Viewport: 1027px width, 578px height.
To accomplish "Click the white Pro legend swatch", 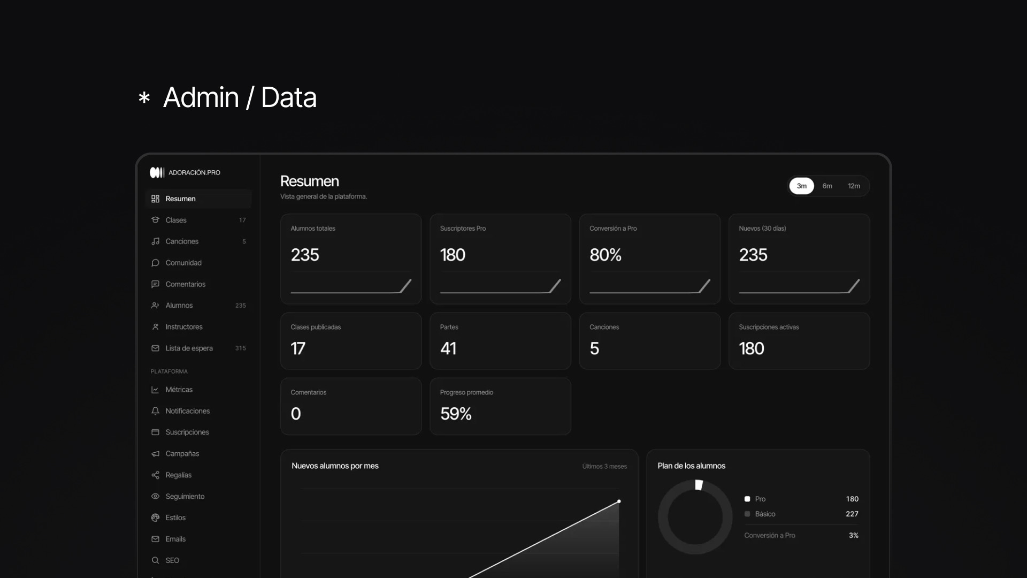I will coord(747,499).
